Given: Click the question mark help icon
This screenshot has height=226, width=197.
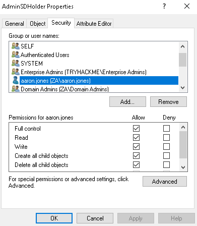Looking at the screenshot, I should tap(164, 7).
